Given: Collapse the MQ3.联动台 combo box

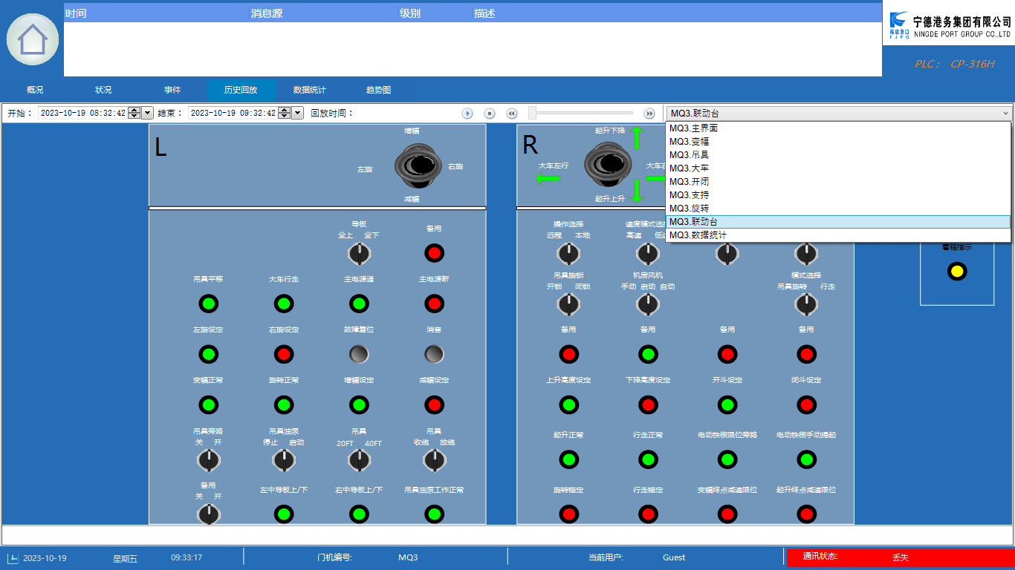Looking at the screenshot, I should pos(1005,114).
